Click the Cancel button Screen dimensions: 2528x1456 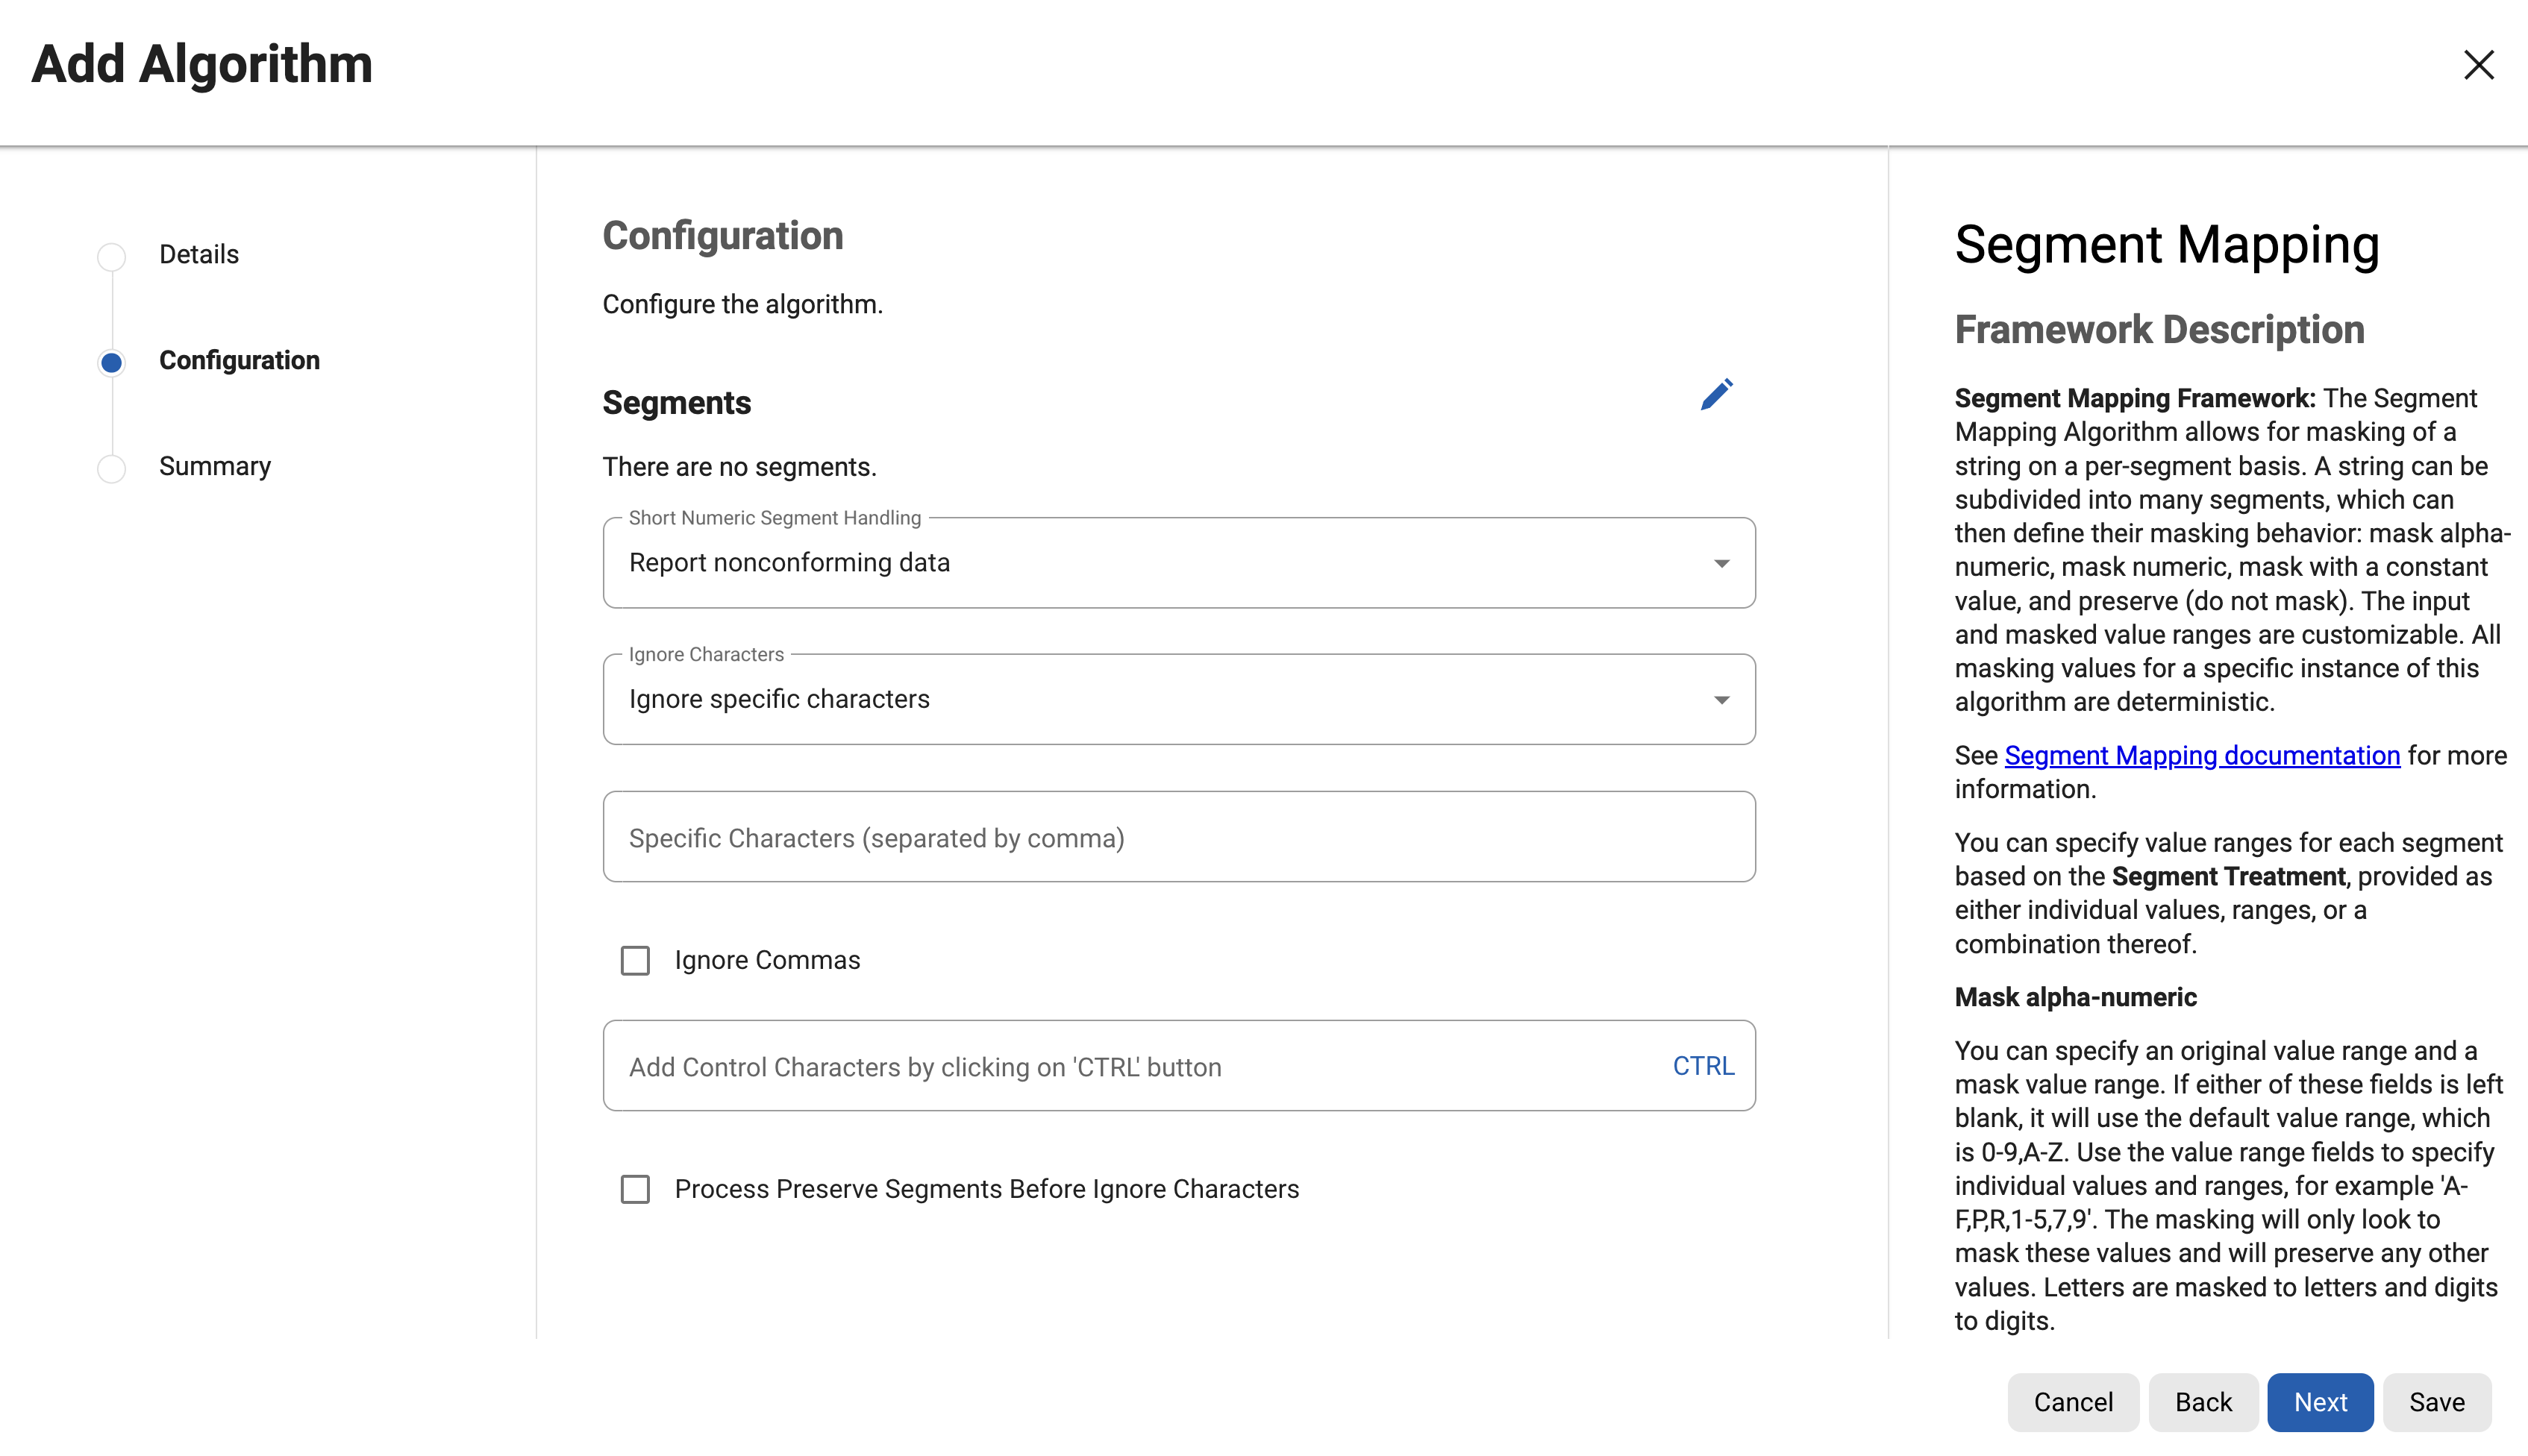tap(2073, 1402)
